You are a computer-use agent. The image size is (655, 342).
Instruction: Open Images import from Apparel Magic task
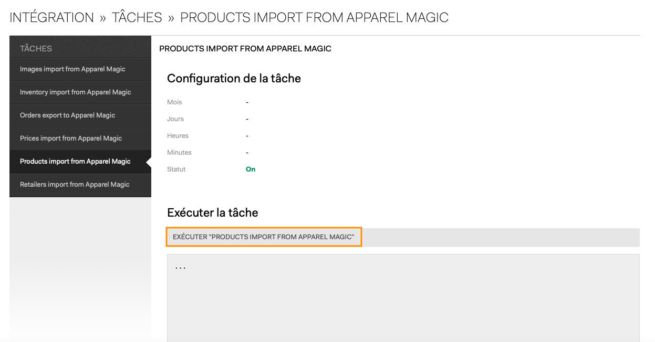click(x=80, y=69)
